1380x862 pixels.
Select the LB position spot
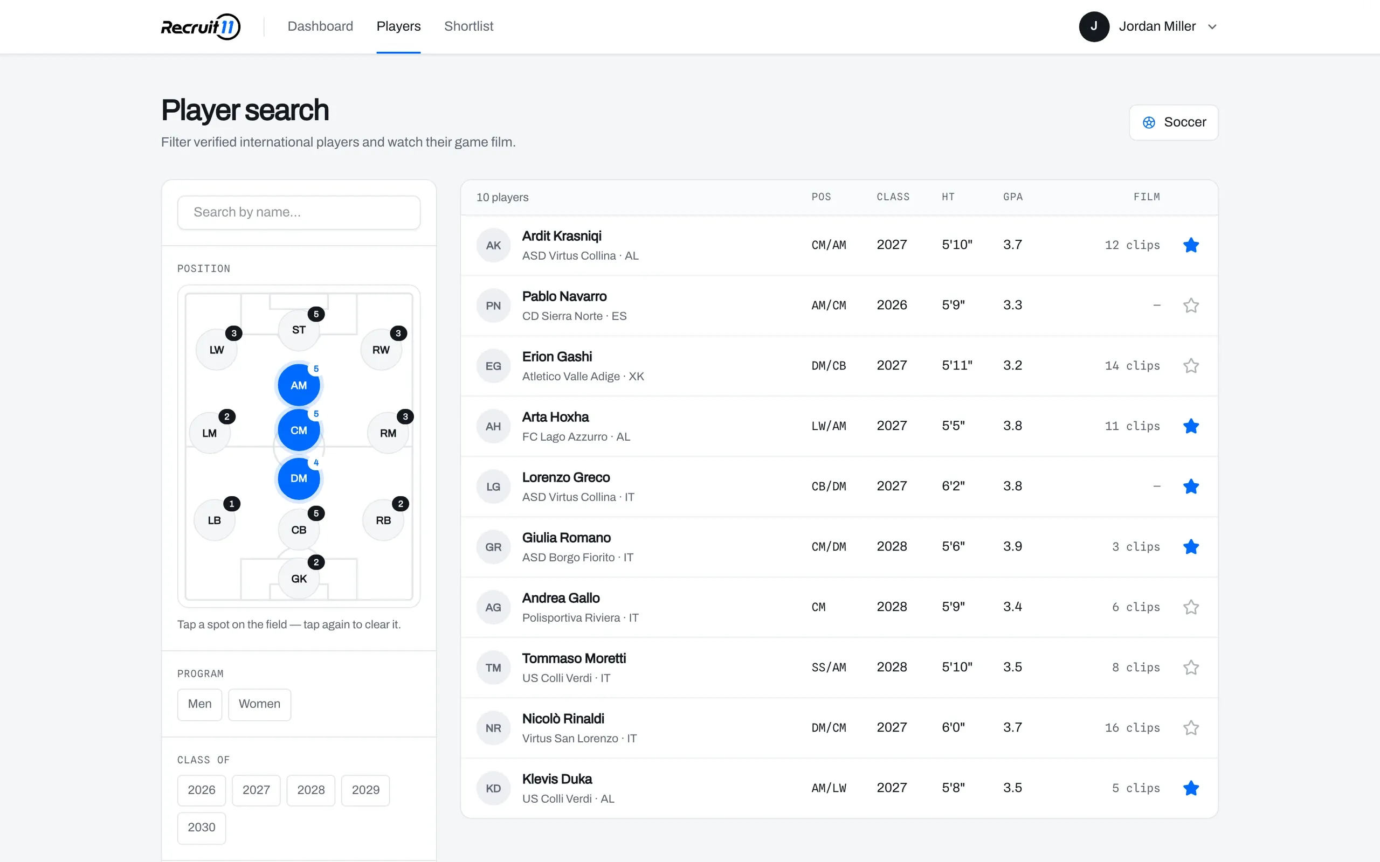click(215, 520)
